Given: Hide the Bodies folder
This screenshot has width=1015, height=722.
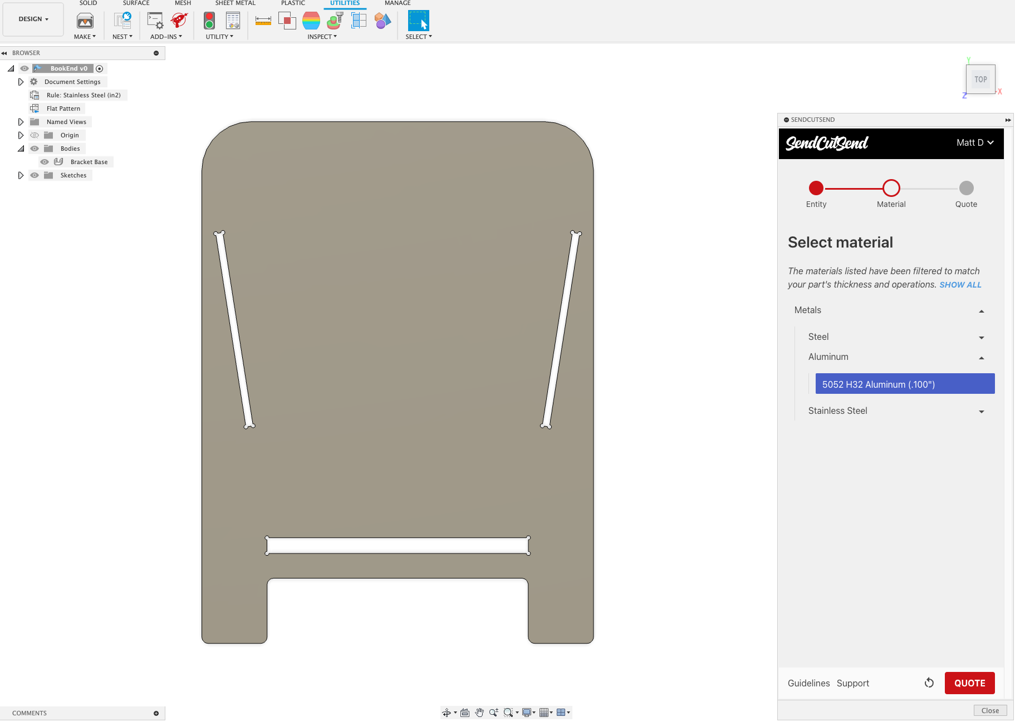Looking at the screenshot, I should click(x=35, y=149).
